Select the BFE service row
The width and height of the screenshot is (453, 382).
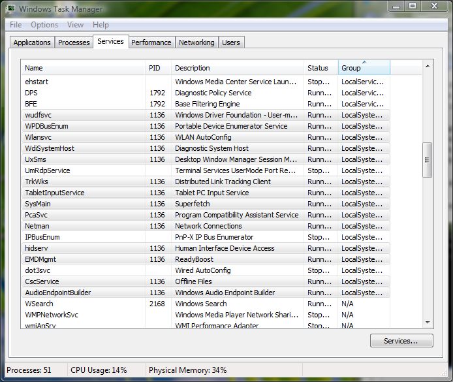coord(206,104)
